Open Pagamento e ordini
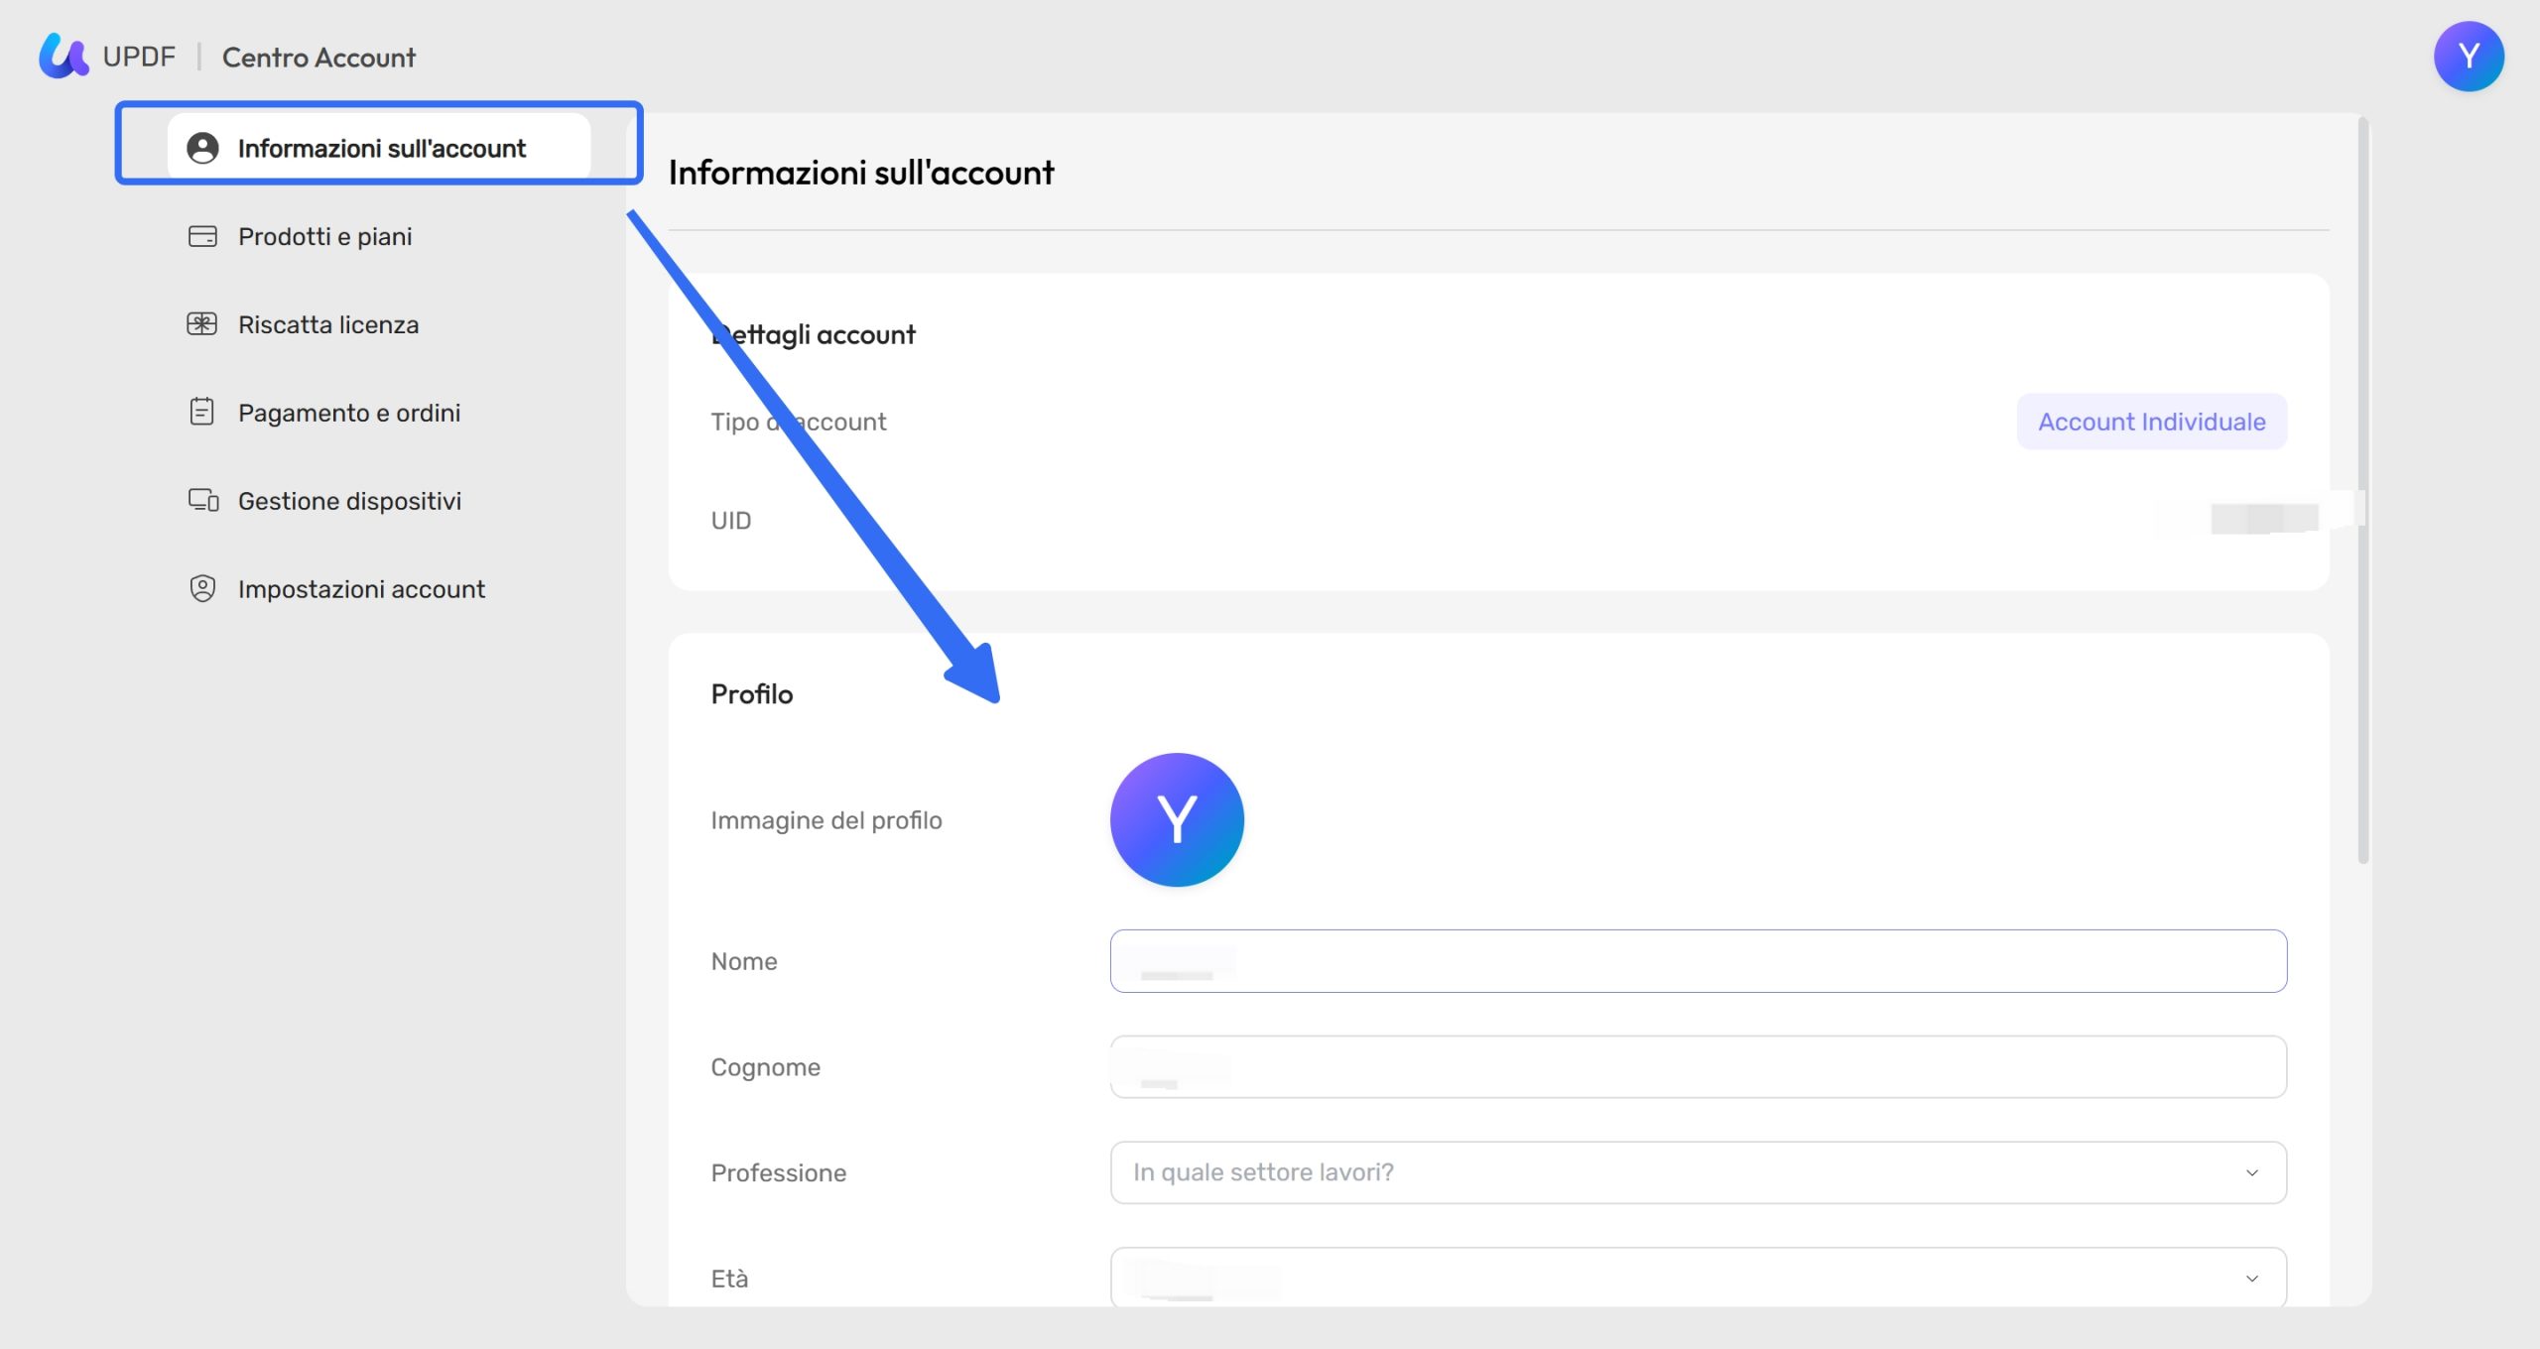 coord(349,413)
